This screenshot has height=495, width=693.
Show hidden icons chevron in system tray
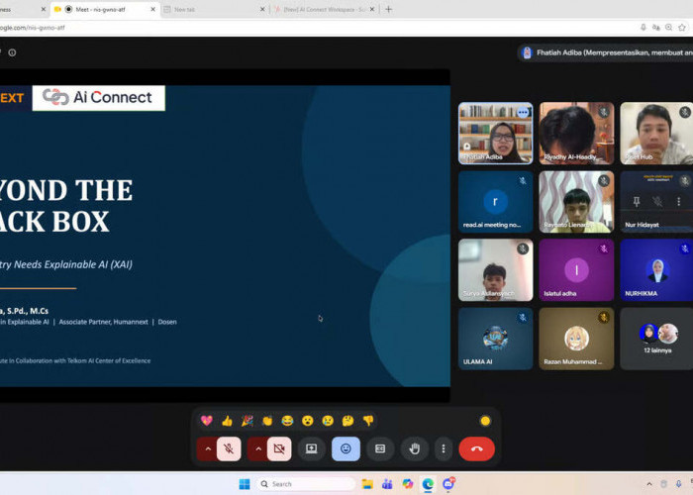point(649,484)
